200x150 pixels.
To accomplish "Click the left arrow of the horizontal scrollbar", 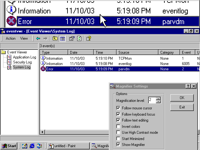I will coord(42,132).
